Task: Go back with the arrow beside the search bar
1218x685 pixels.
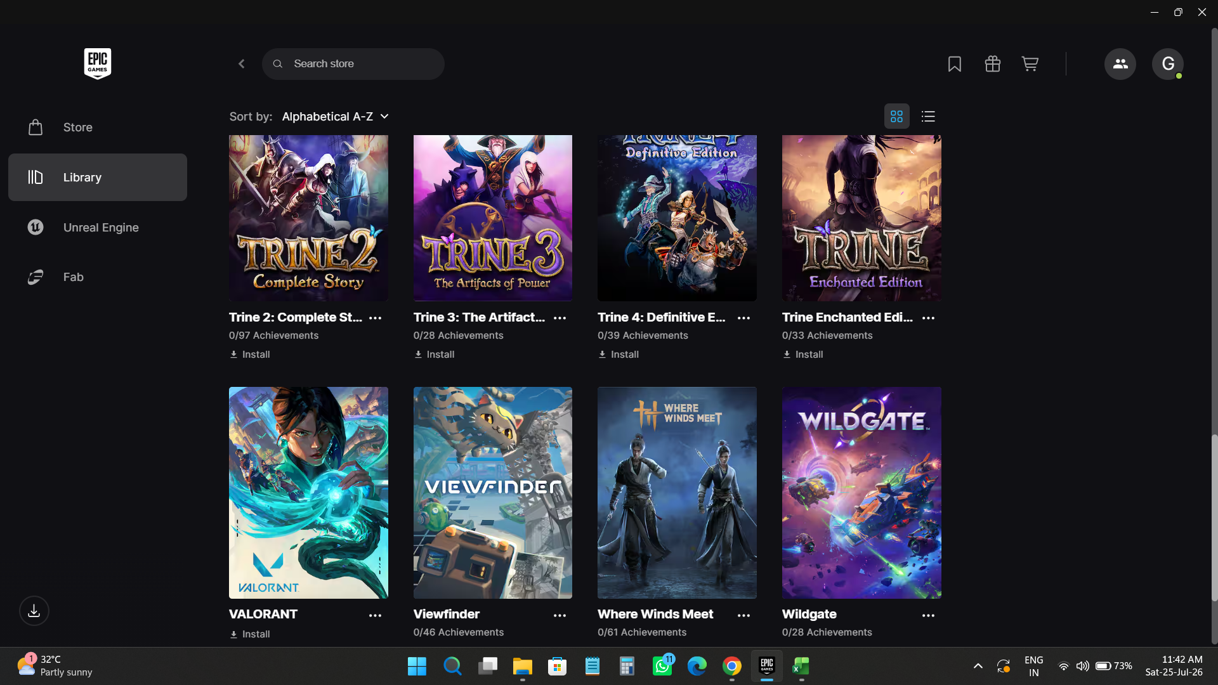Action: (x=242, y=64)
